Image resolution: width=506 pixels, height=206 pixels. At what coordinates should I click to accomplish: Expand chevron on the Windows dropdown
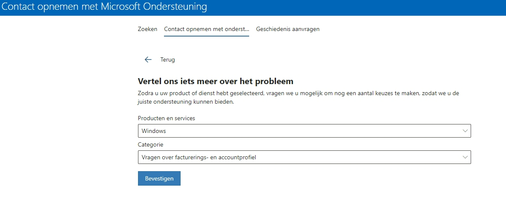tap(465, 131)
